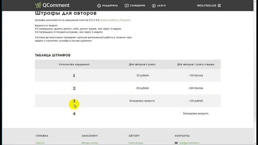This screenshot has width=258, height=145.
Task: Click violation count number 2
Action: click(74, 88)
